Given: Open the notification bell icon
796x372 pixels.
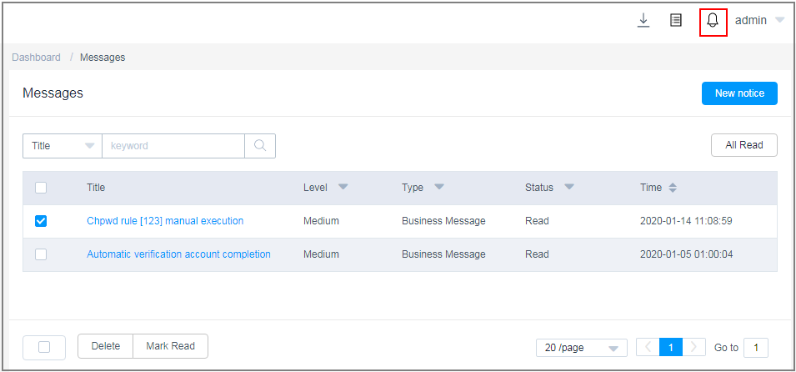Looking at the screenshot, I should (713, 21).
